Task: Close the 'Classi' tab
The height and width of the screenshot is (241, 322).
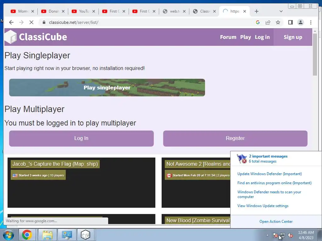Action: pyautogui.click(x=214, y=12)
